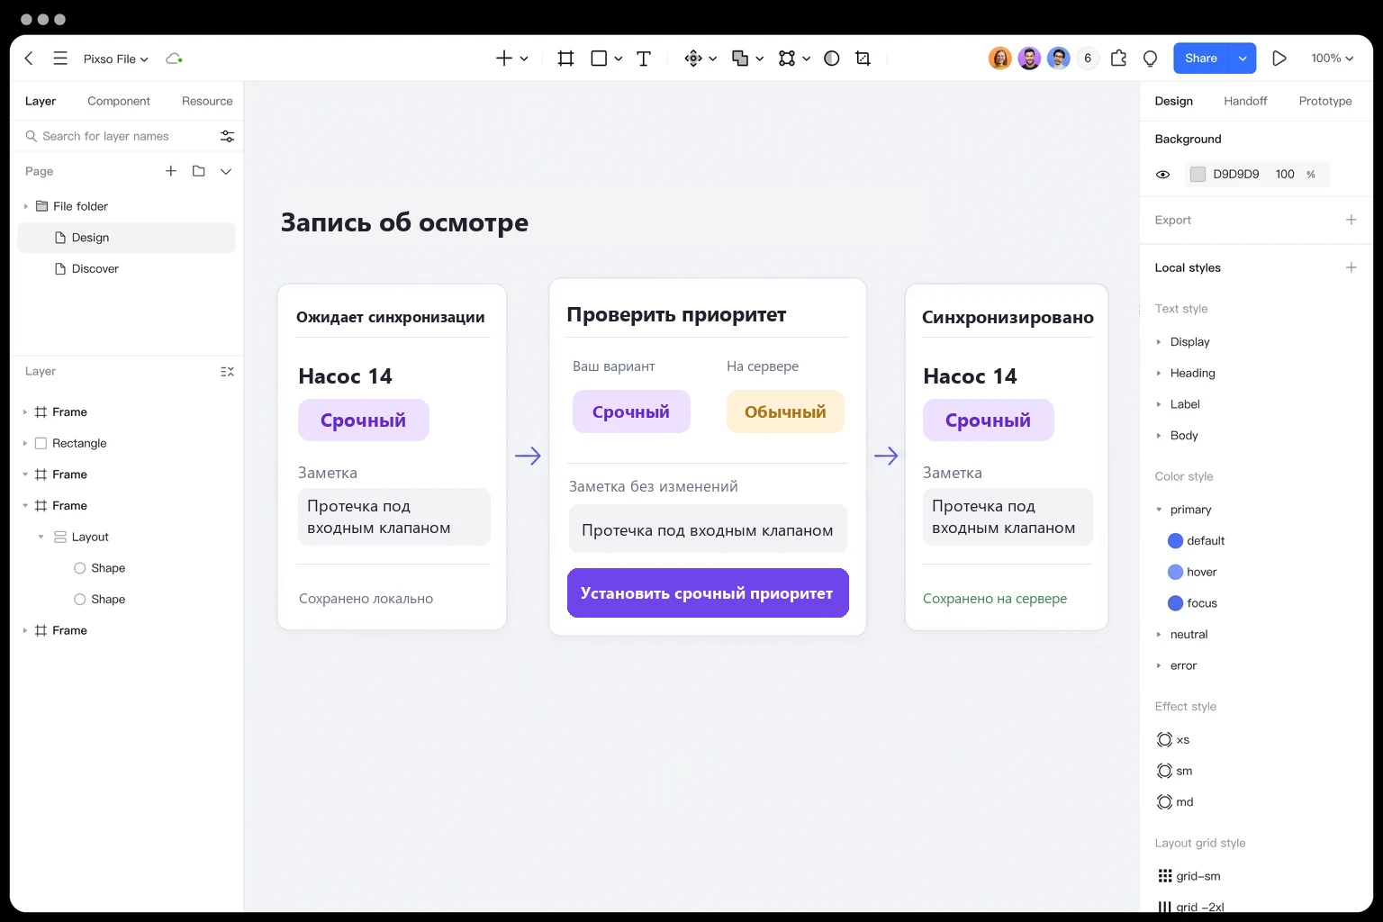Select the primary default color style
The image size is (1383, 922).
1196,541
